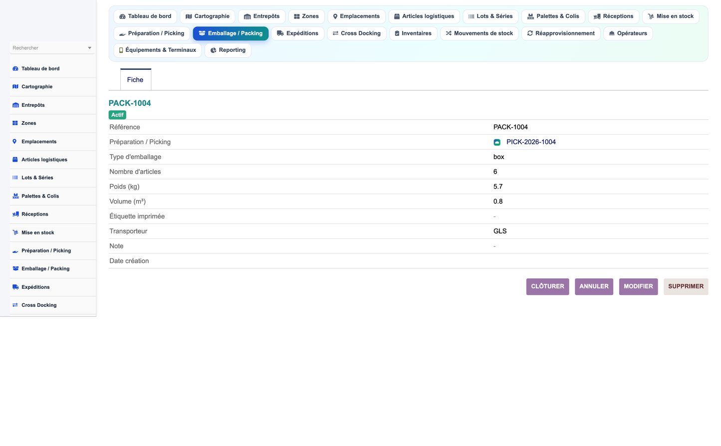Click the Zones grid icon in the sidebar
This screenshot has height=446, width=721.
click(15, 123)
